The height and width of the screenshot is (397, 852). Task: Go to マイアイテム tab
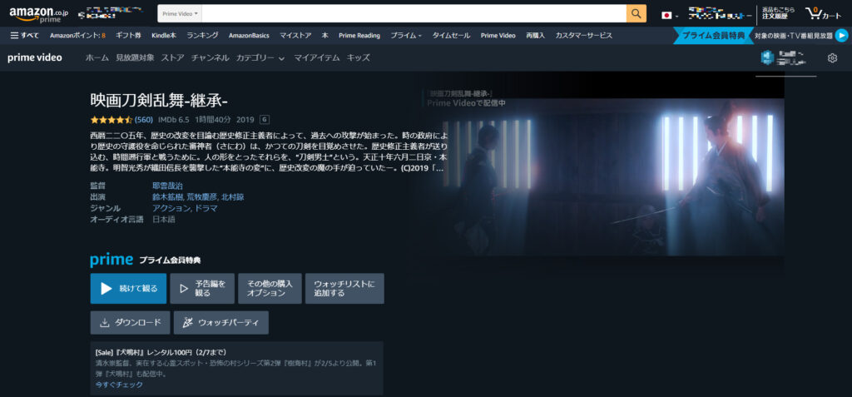[x=317, y=57]
